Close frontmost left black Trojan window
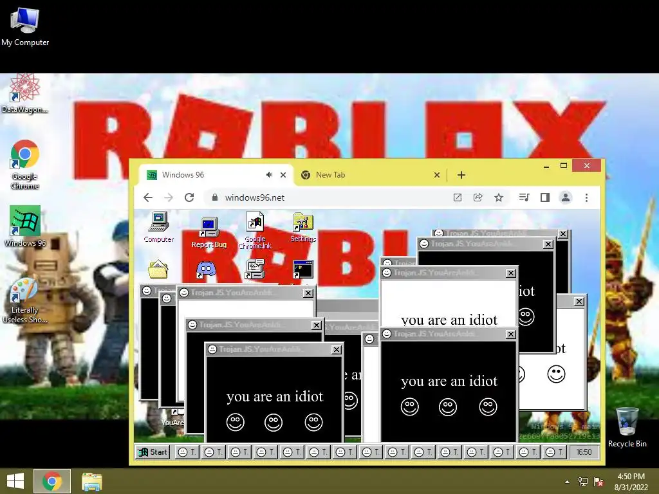The image size is (659, 494). (336, 349)
